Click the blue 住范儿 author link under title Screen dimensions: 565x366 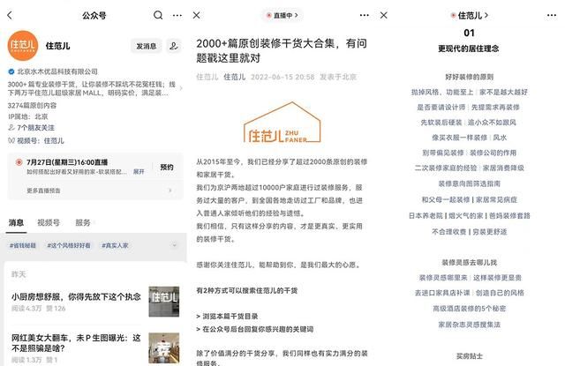[x=235, y=77]
